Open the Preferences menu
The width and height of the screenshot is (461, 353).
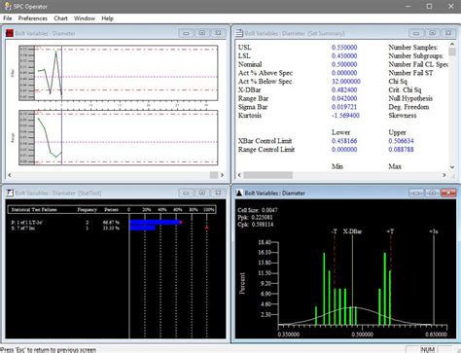click(33, 18)
